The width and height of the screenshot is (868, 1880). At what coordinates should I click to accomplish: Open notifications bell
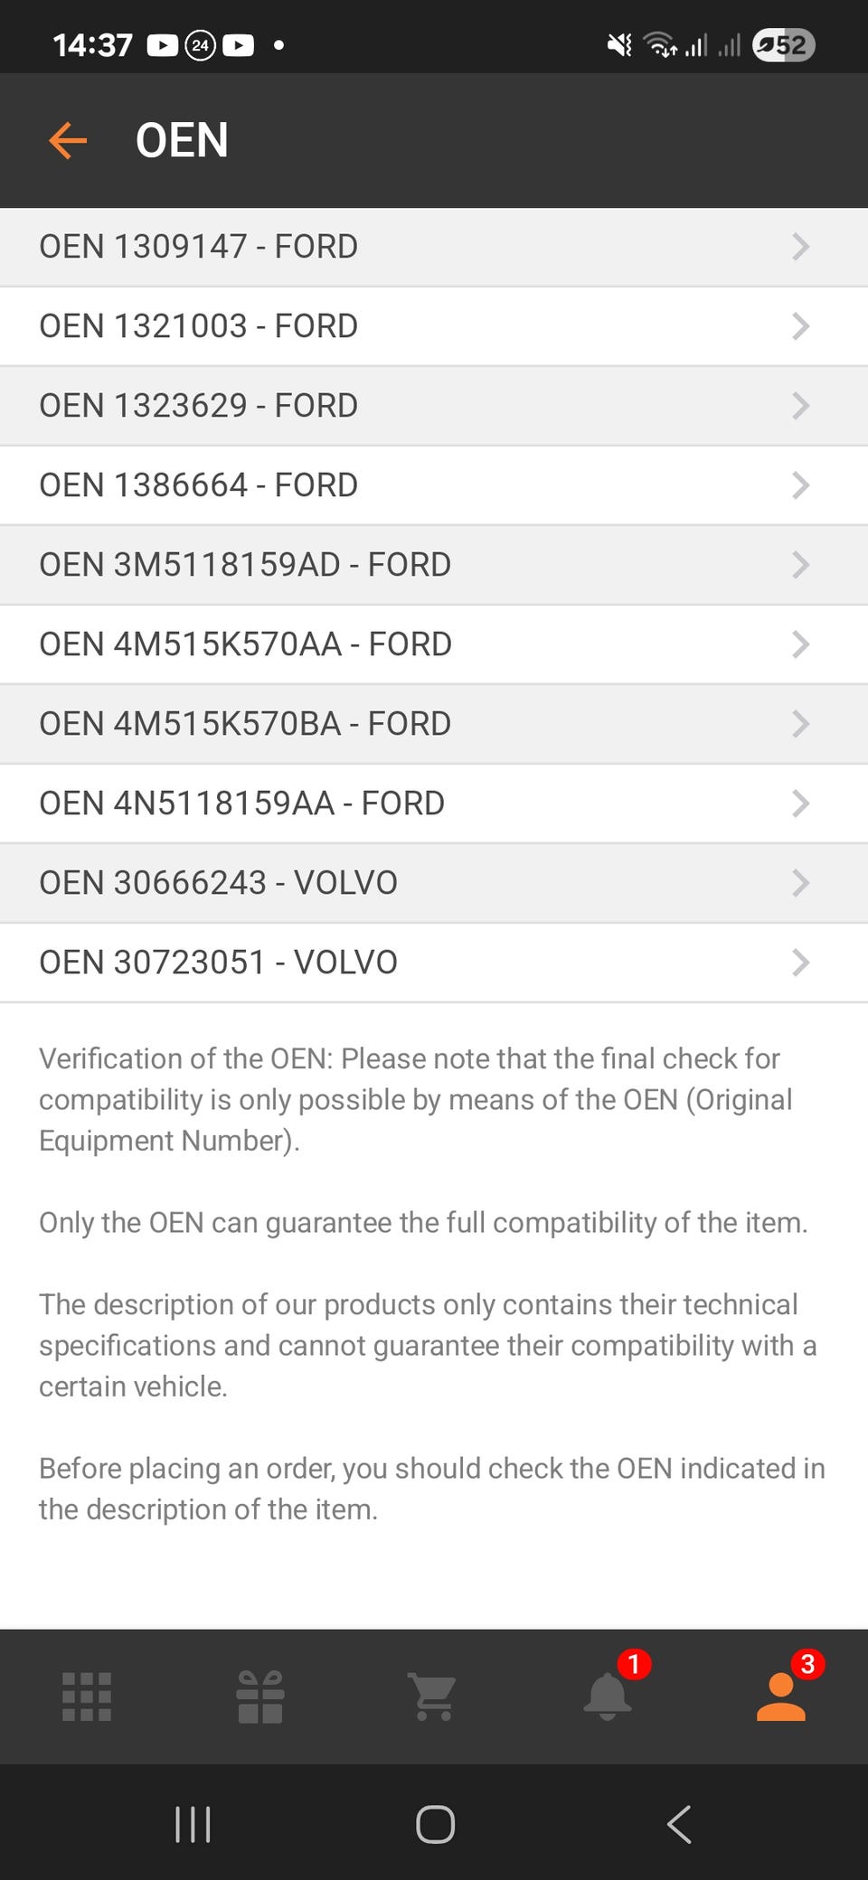point(608,1697)
